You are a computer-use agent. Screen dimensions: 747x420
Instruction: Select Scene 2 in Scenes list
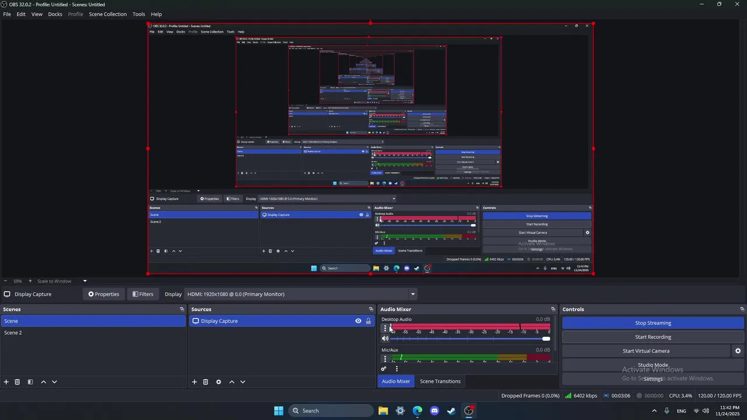click(x=93, y=332)
